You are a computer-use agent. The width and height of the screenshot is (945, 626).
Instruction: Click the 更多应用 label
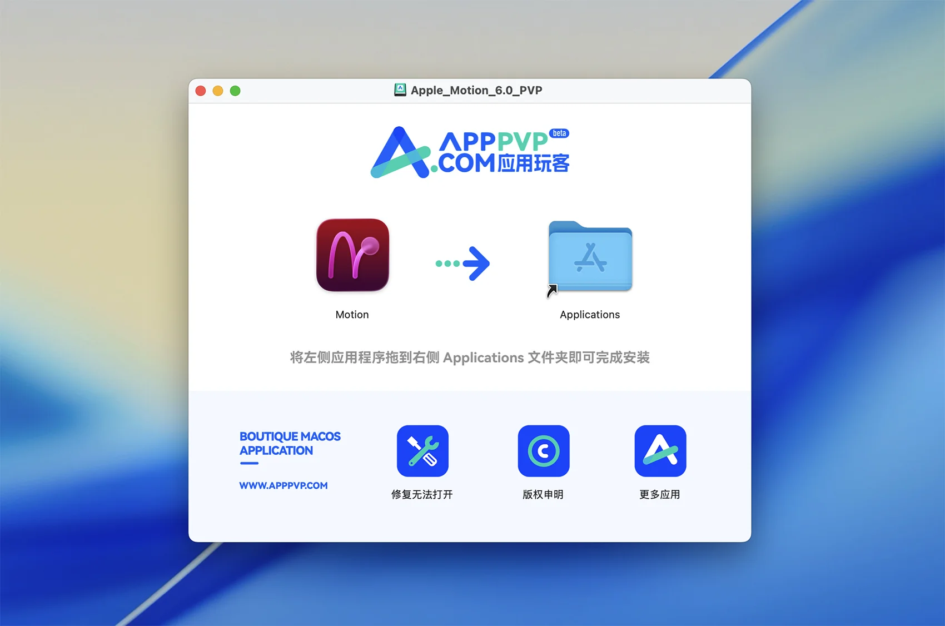[659, 494]
